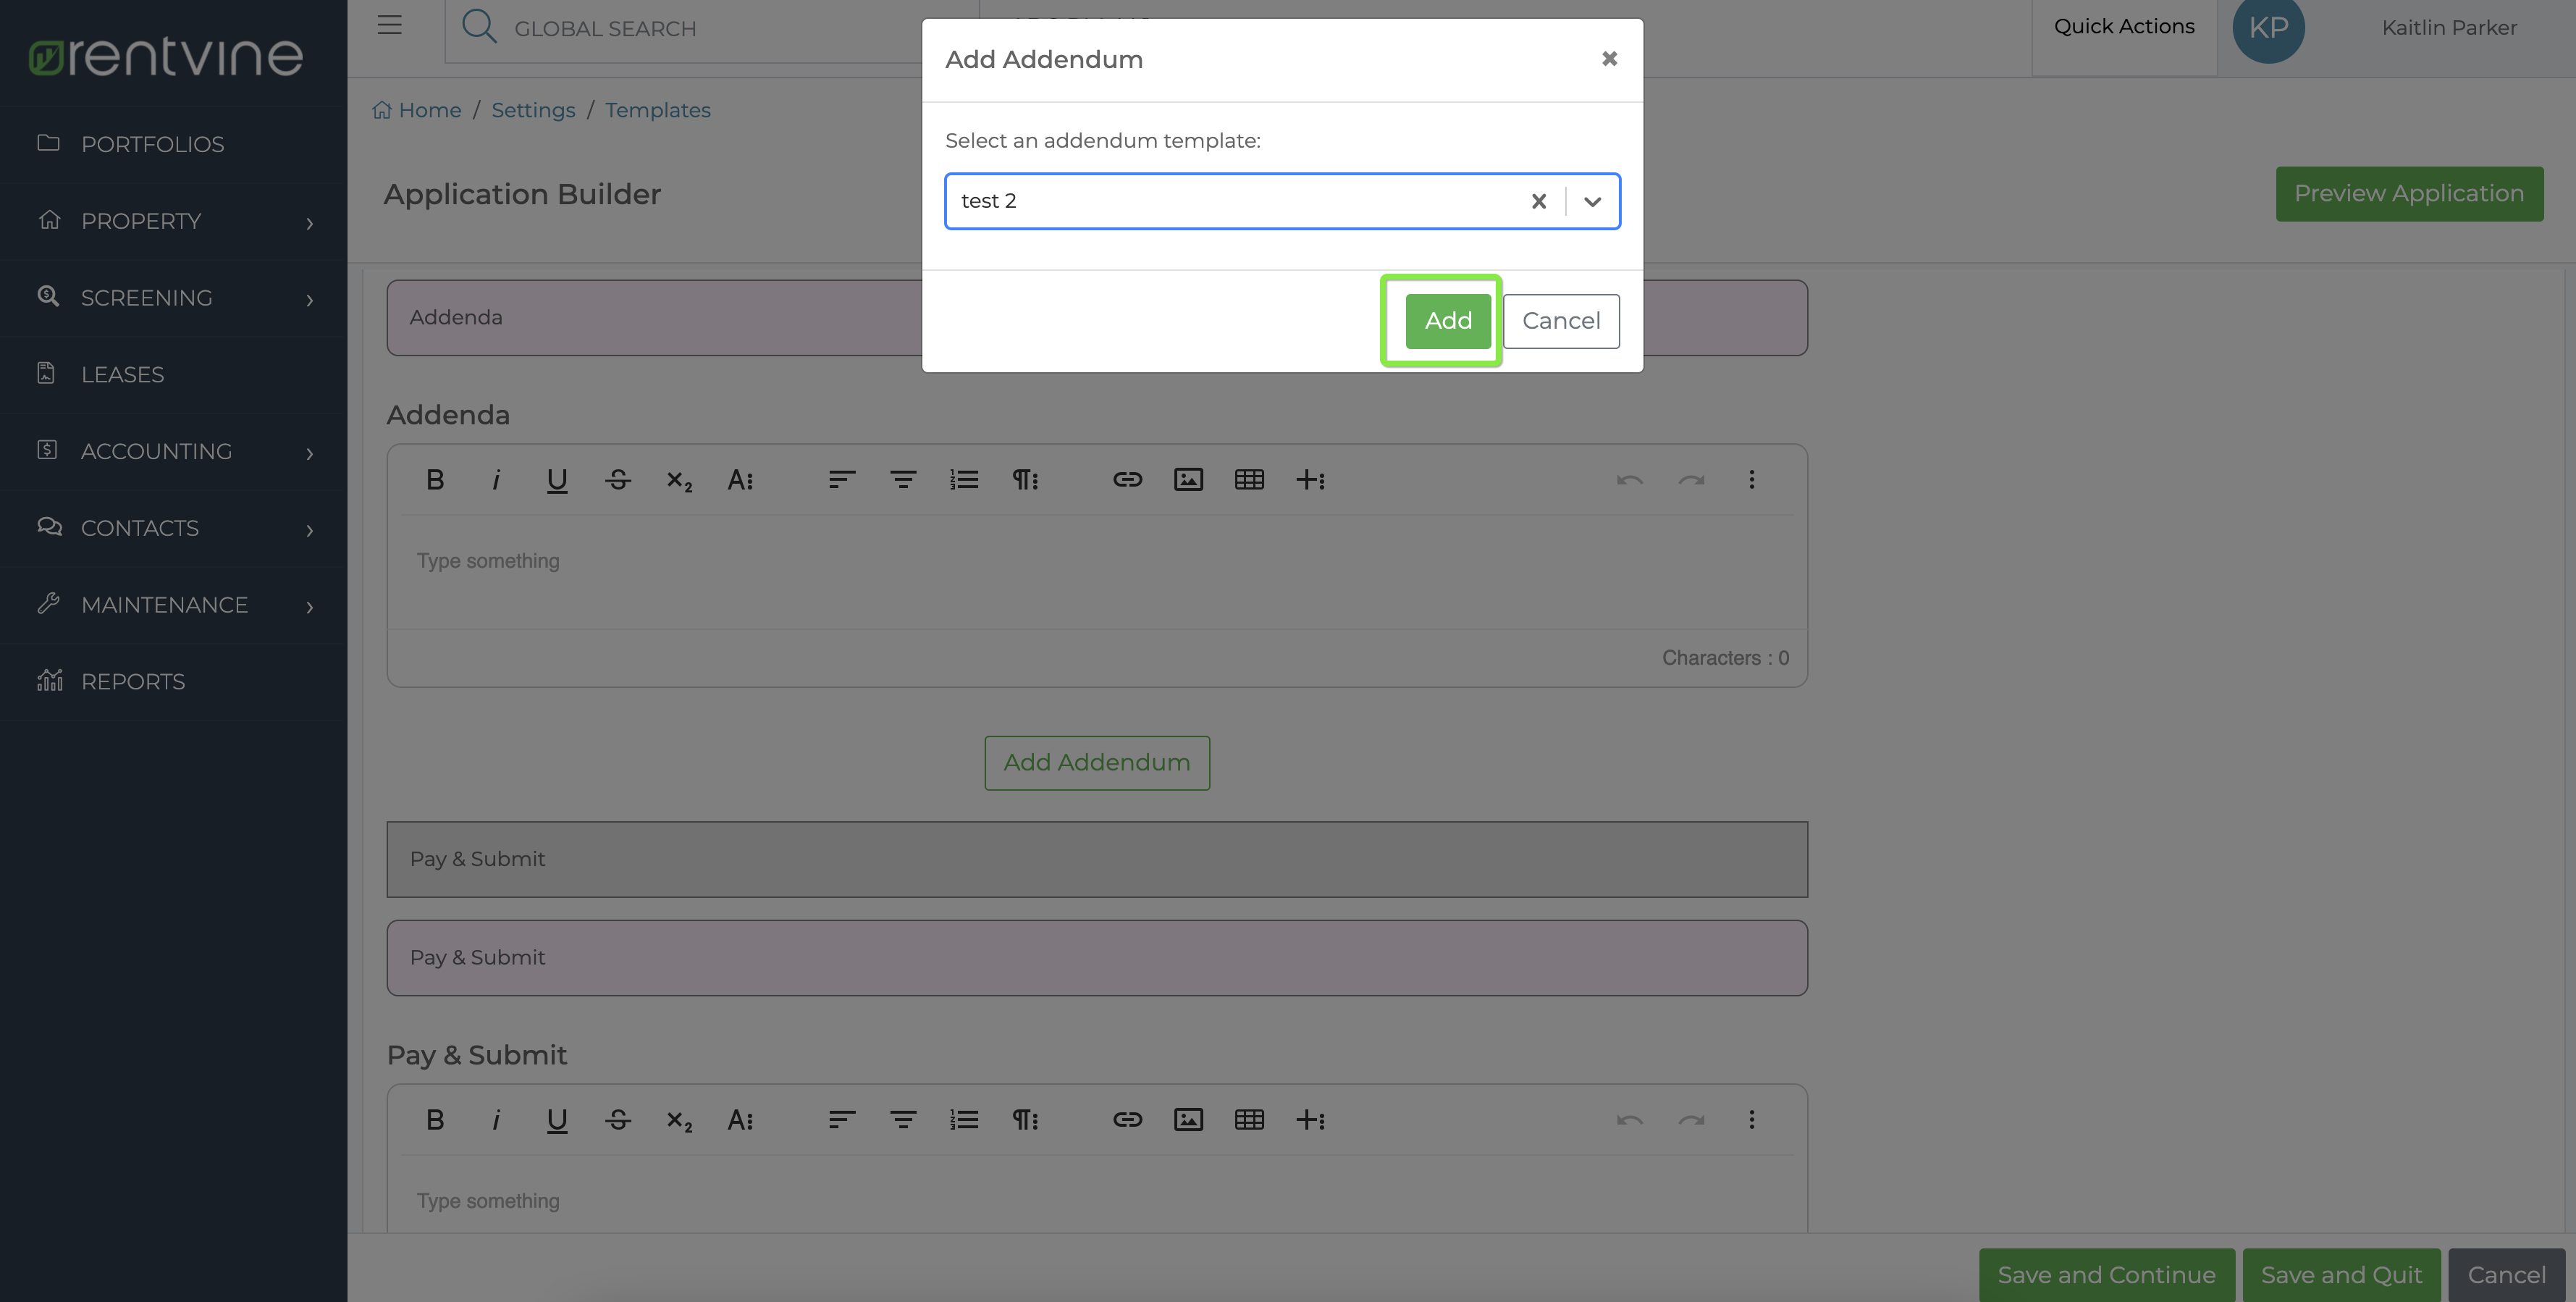The image size is (2576, 1302).
Task: Toggle Italic in Addenda editor
Action: click(x=495, y=480)
